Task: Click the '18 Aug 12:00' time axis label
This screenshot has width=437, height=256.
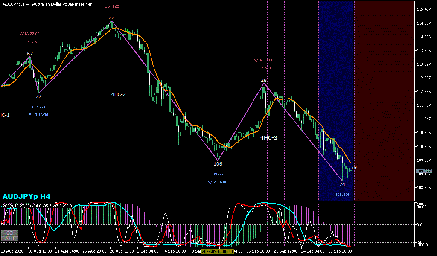Action: coord(40,251)
